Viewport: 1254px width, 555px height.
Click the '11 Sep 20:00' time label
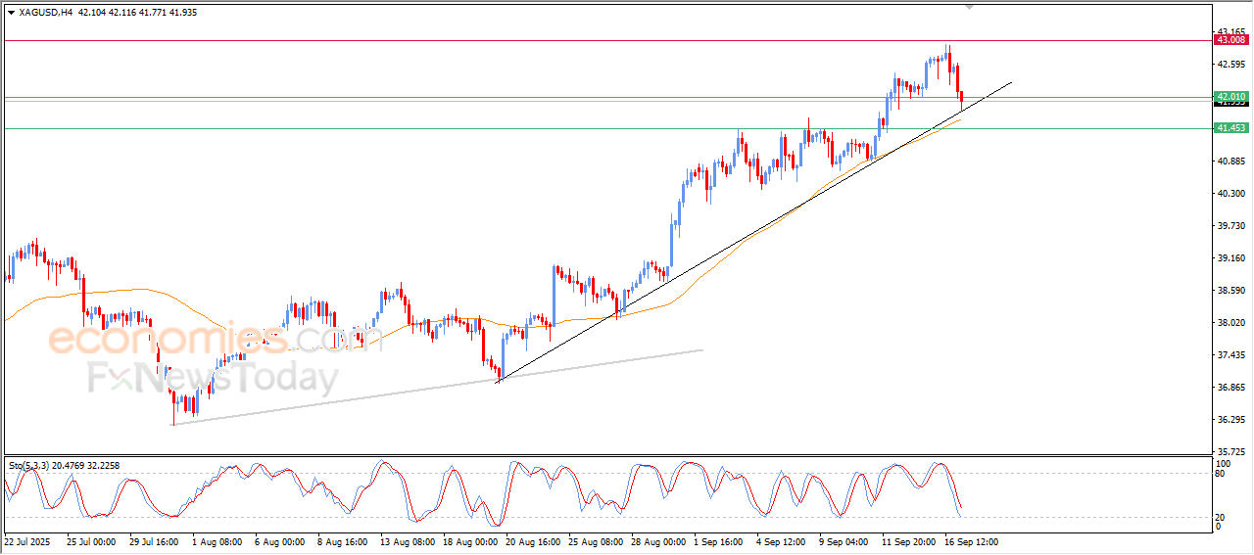coord(907,541)
